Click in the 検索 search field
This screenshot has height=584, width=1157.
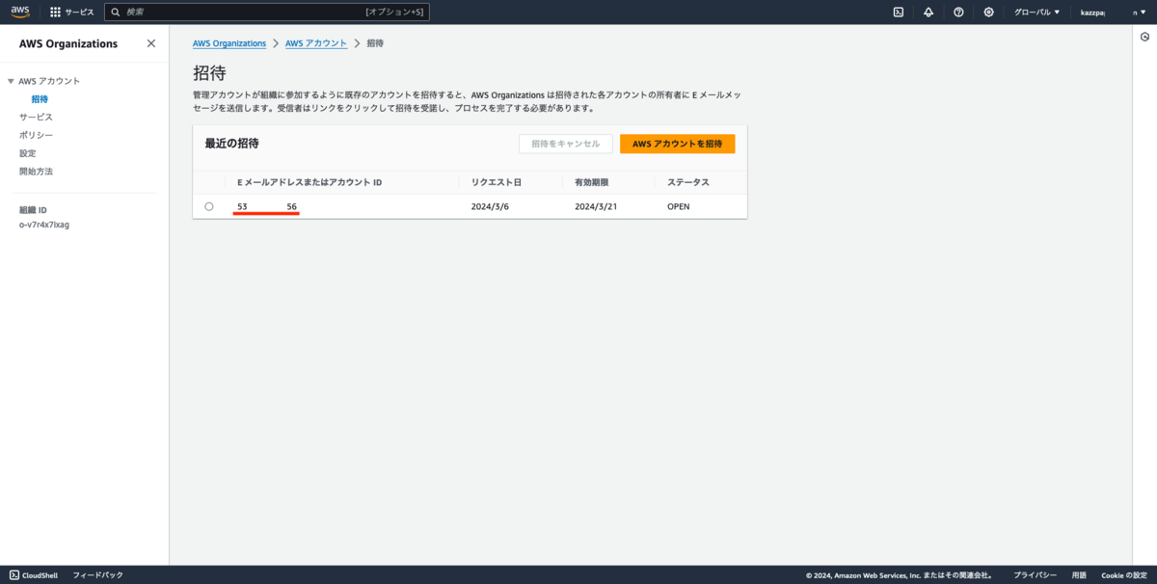[266, 12]
